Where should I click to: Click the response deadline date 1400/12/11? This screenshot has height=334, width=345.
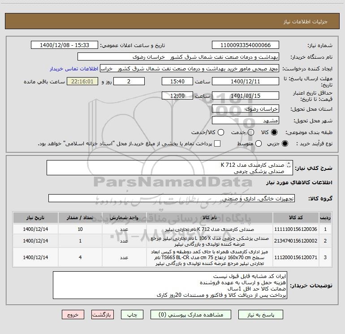tap(246, 82)
